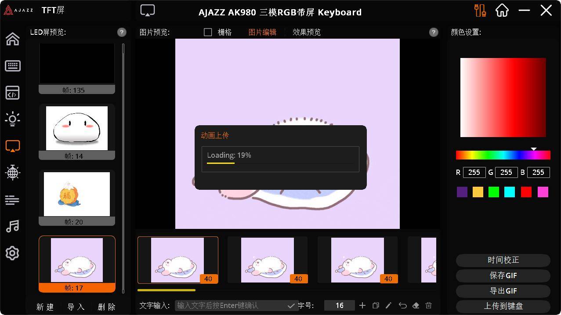The width and height of the screenshot is (561, 315).
Task: Select the yellow color swatch
Action: coord(478,192)
